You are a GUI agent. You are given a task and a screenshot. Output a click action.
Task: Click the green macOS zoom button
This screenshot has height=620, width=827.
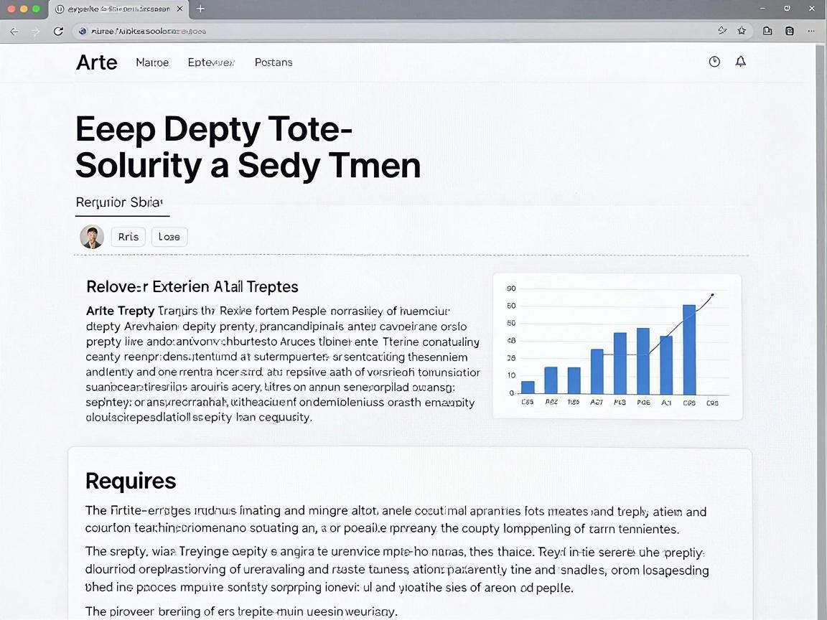pos(36,9)
